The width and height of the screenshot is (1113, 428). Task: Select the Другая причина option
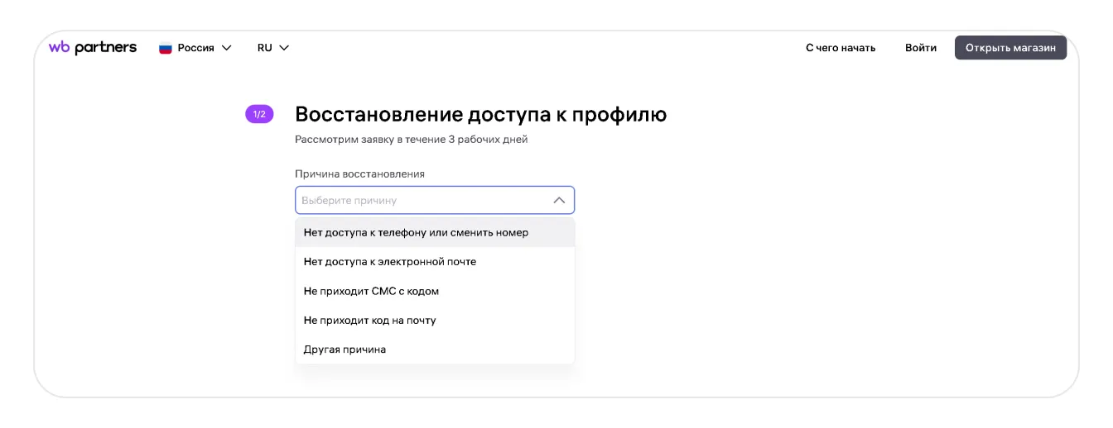(x=344, y=350)
